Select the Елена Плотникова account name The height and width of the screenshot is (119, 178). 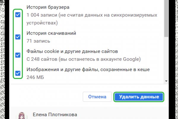coord(54,115)
